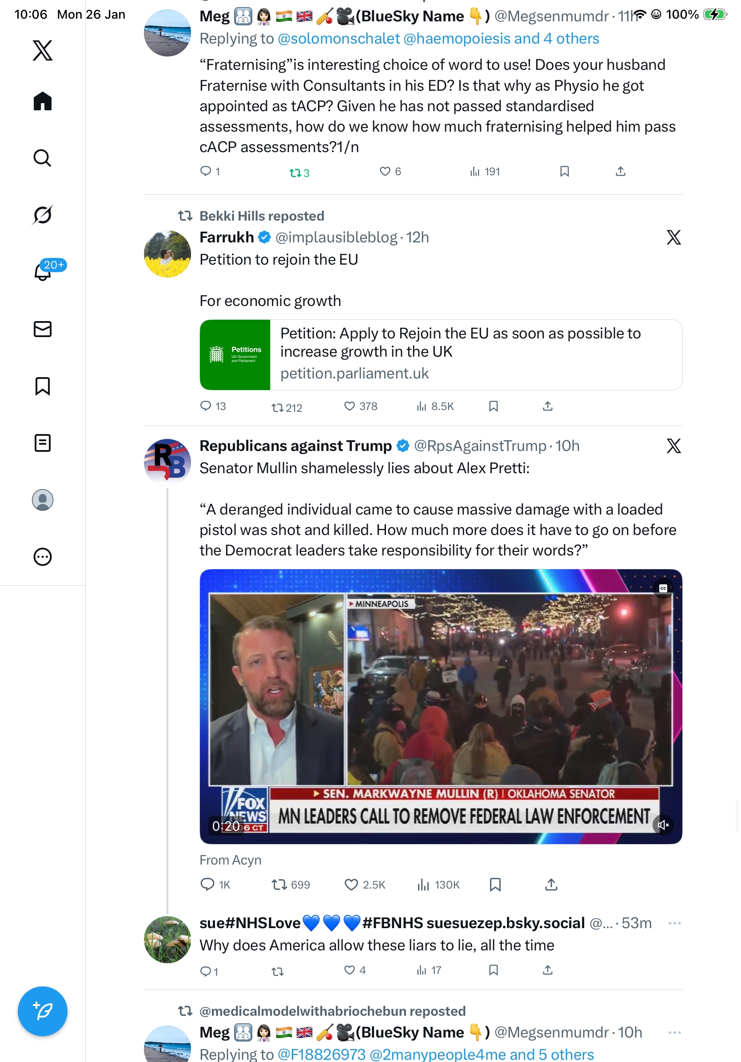741x1062 pixels.
Task: Open notifications bell with 20+ badge
Action: pyautogui.click(x=43, y=272)
